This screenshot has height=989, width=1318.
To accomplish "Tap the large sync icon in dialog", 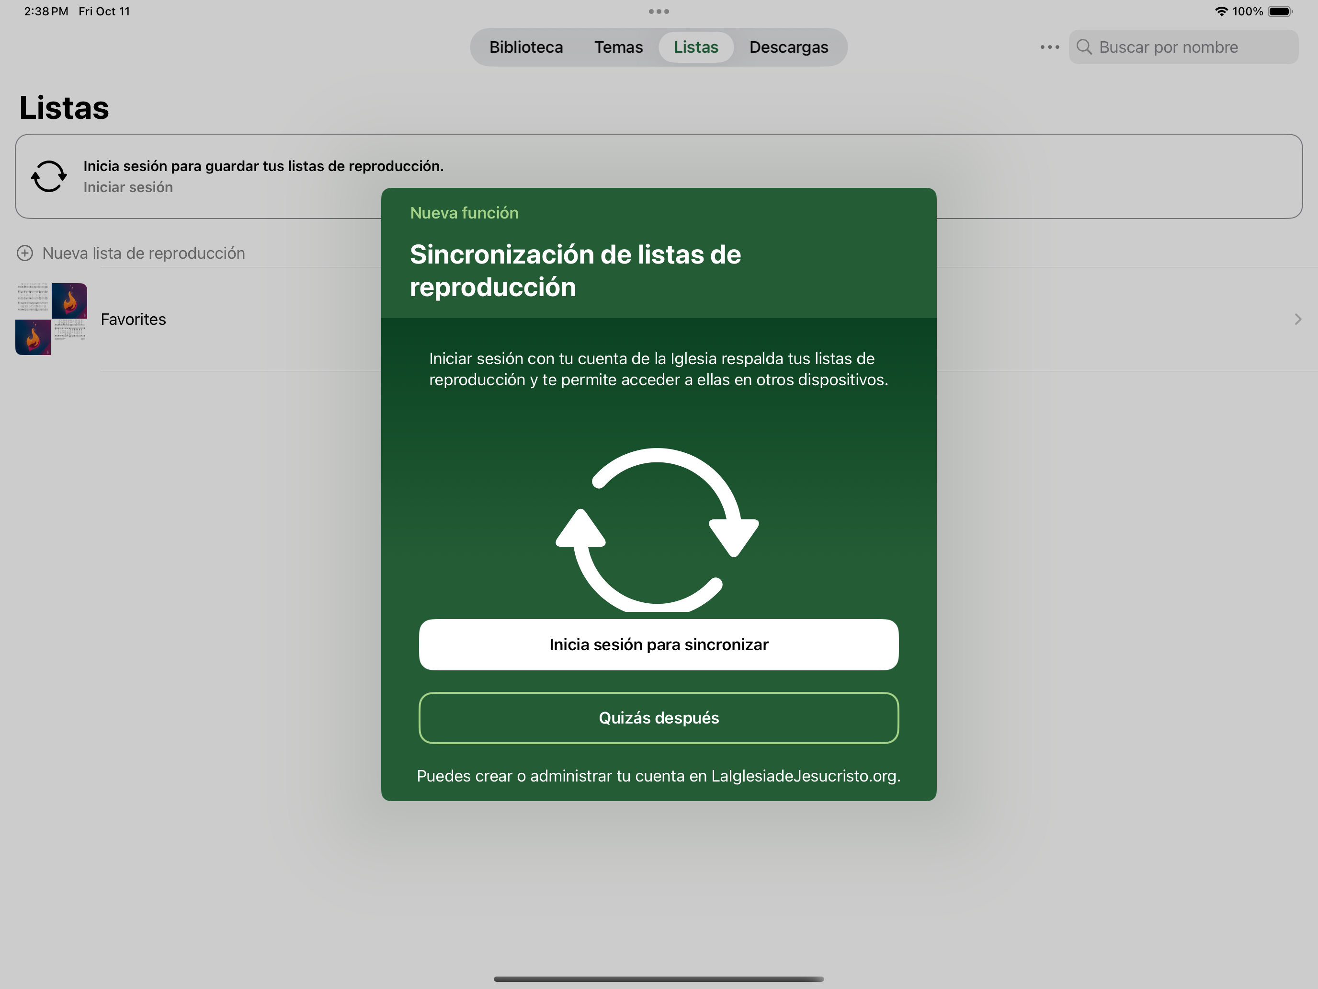I will click(657, 528).
